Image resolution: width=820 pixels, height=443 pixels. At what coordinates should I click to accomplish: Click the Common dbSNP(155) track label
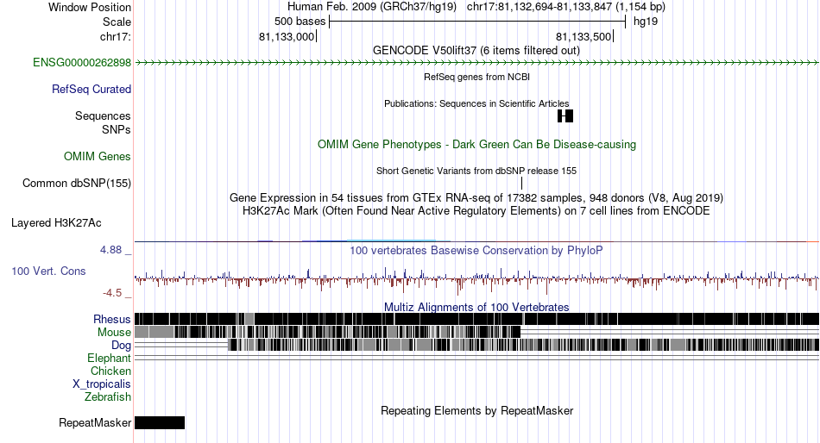(x=77, y=184)
